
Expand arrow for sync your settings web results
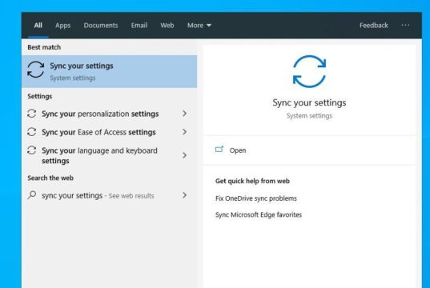pyautogui.click(x=184, y=195)
